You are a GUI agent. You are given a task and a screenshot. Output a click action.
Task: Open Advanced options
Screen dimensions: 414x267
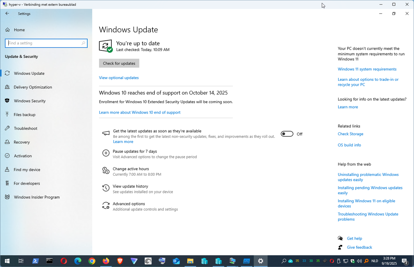[x=129, y=204]
